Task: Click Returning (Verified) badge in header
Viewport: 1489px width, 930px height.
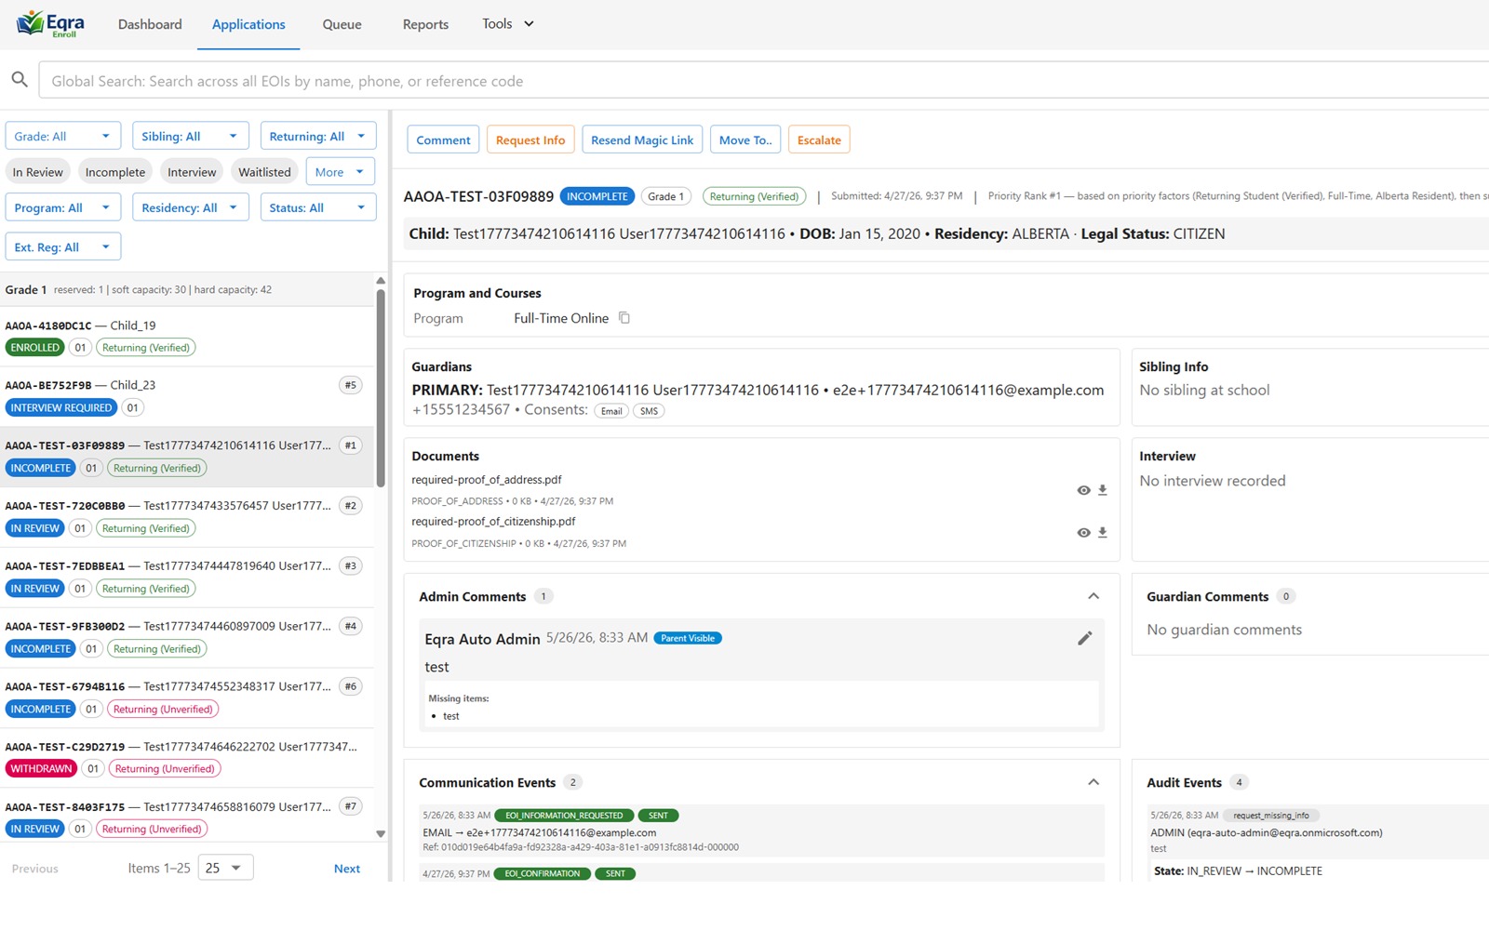Action: pyautogui.click(x=754, y=196)
